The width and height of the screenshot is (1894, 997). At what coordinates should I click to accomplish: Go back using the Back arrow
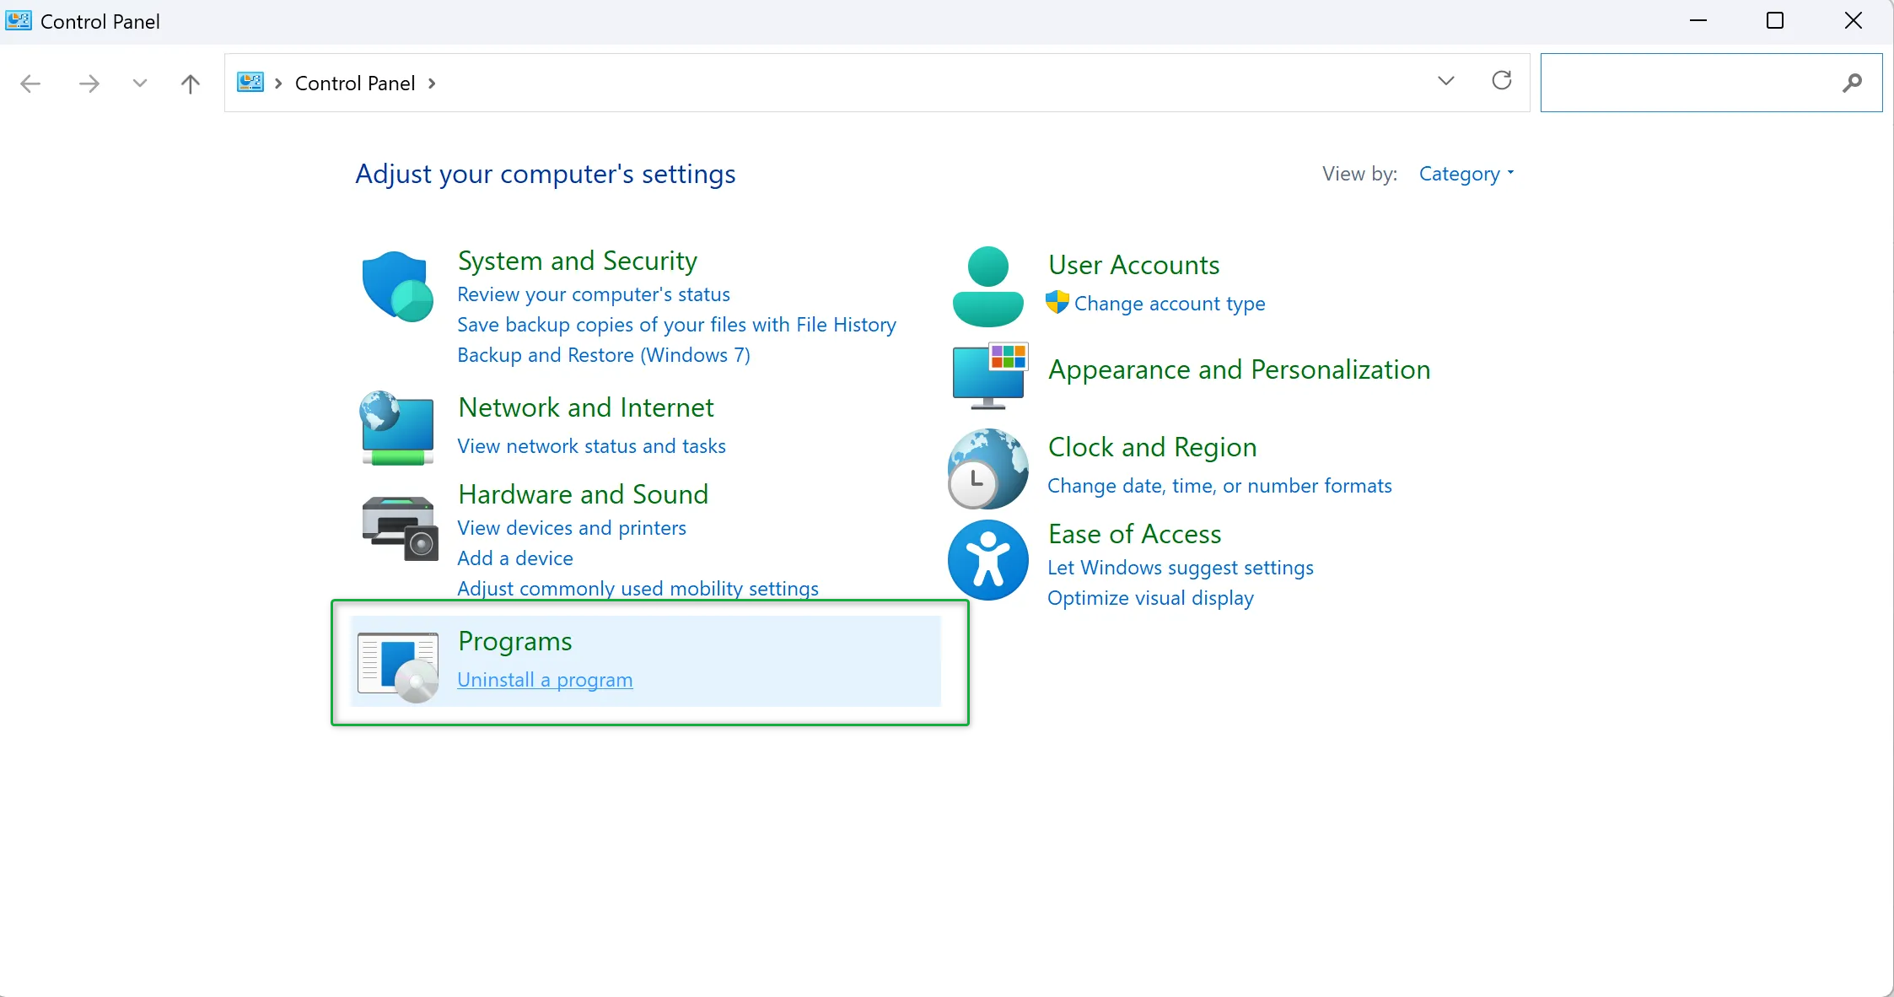30,84
